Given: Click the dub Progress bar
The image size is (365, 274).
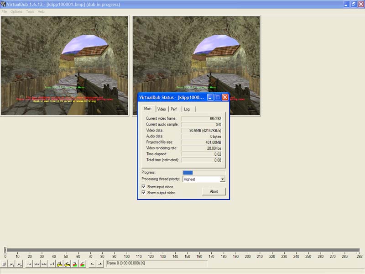Looking at the screenshot, I should tap(204, 173).
